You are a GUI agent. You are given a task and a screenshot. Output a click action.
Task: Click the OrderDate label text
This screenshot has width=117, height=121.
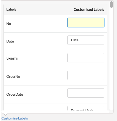15,94
